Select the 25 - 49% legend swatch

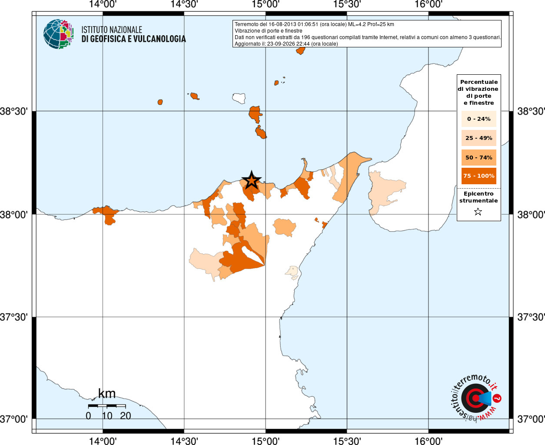click(x=479, y=138)
